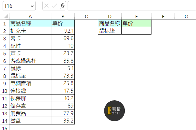The image size is (196, 130).
Task: Select row 6 header
Action: [5, 61]
